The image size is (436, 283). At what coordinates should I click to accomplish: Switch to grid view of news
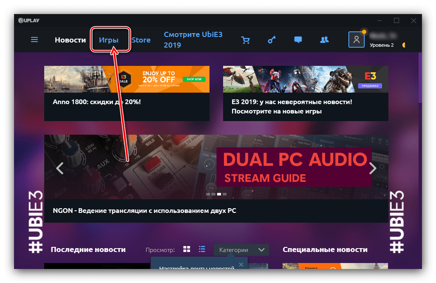point(187,249)
